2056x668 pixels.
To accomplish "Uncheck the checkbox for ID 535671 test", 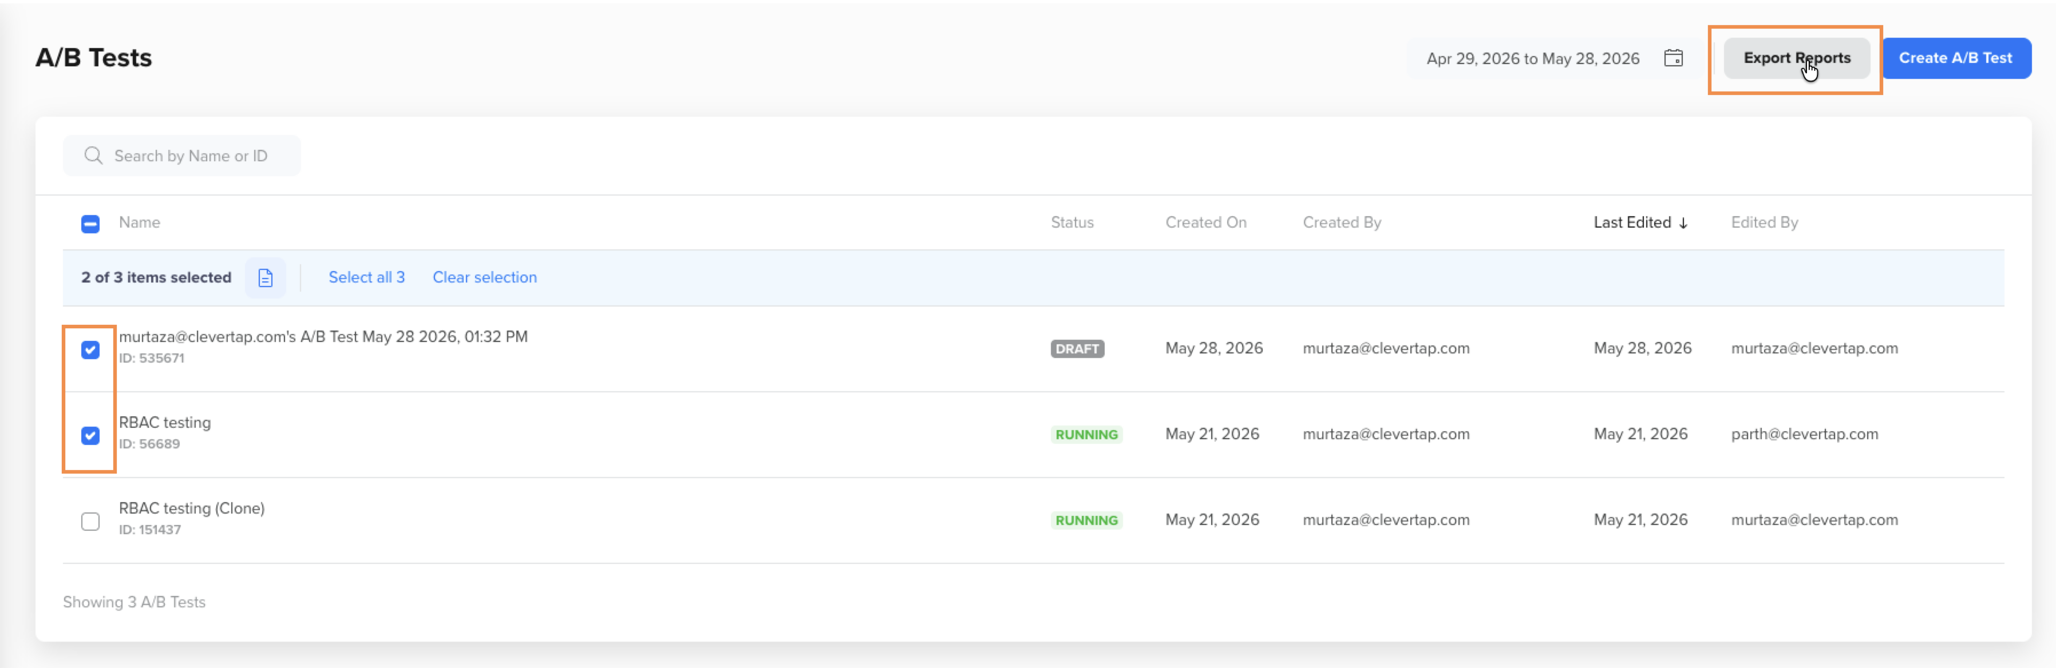I will 90,350.
